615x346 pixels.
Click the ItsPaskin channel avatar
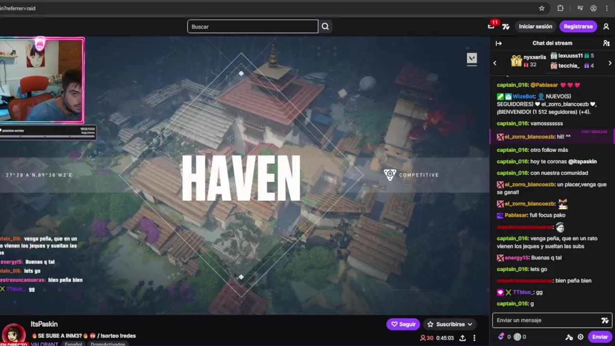coord(14,334)
